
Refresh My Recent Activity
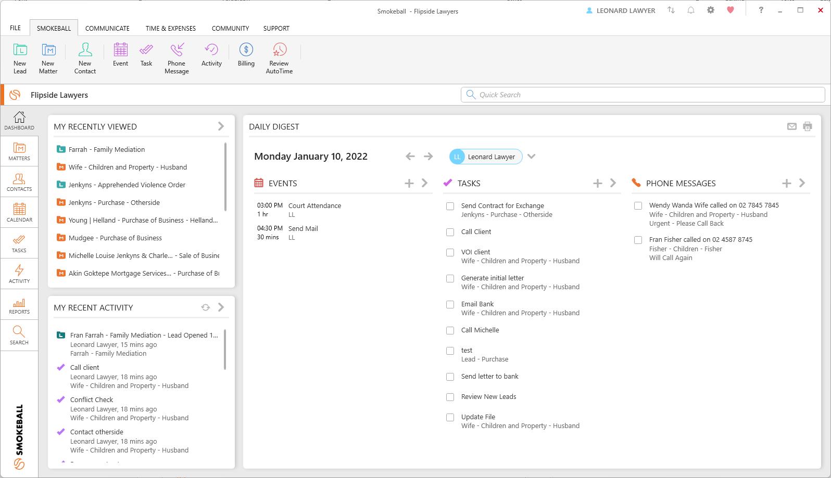coord(206,307)
